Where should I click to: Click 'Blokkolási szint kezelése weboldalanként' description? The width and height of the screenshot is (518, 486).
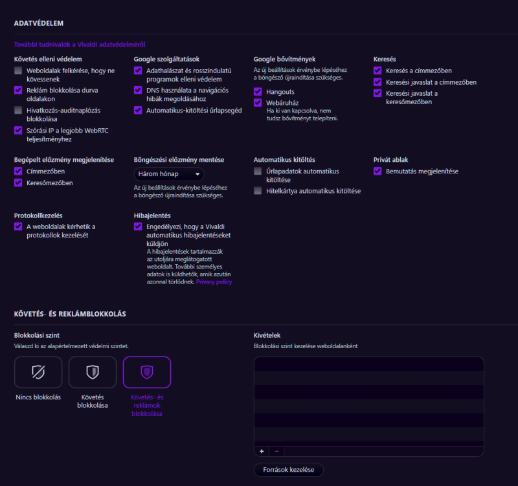click(306, 346)
